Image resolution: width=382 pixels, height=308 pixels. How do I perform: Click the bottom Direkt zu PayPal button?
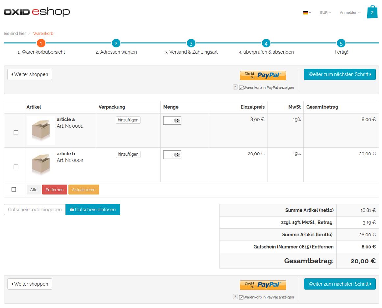(x=263, y=285)
